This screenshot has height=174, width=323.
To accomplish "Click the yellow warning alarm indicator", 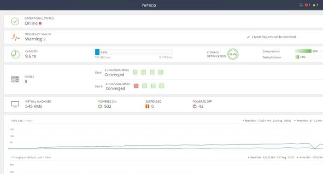I will click(314, 5).
